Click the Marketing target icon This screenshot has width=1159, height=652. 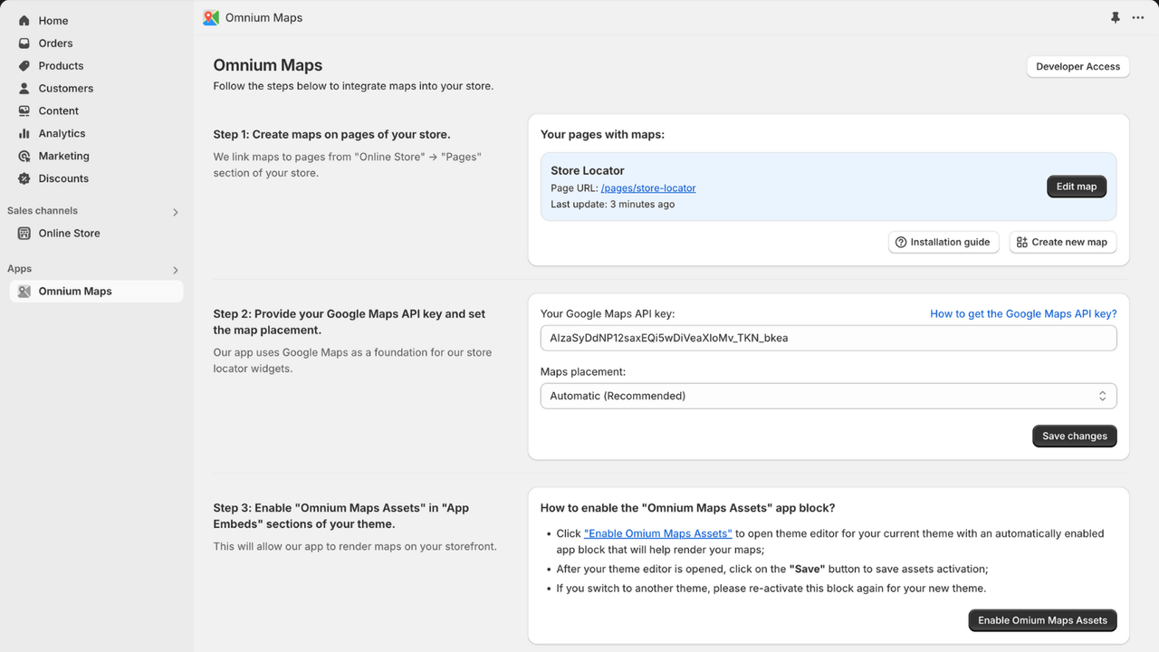click(24, 157)
